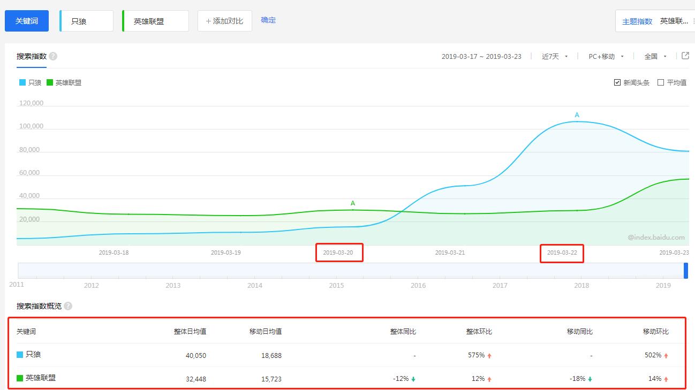
Task: Click the 确定 link to confirm
Action: pos(268,20)
